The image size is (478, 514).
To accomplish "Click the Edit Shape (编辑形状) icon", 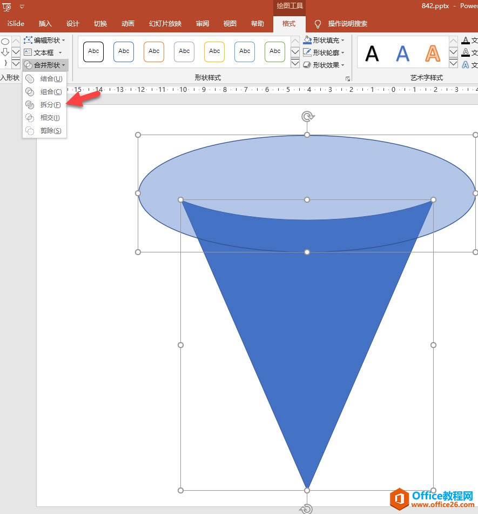I will pos(28,41).
